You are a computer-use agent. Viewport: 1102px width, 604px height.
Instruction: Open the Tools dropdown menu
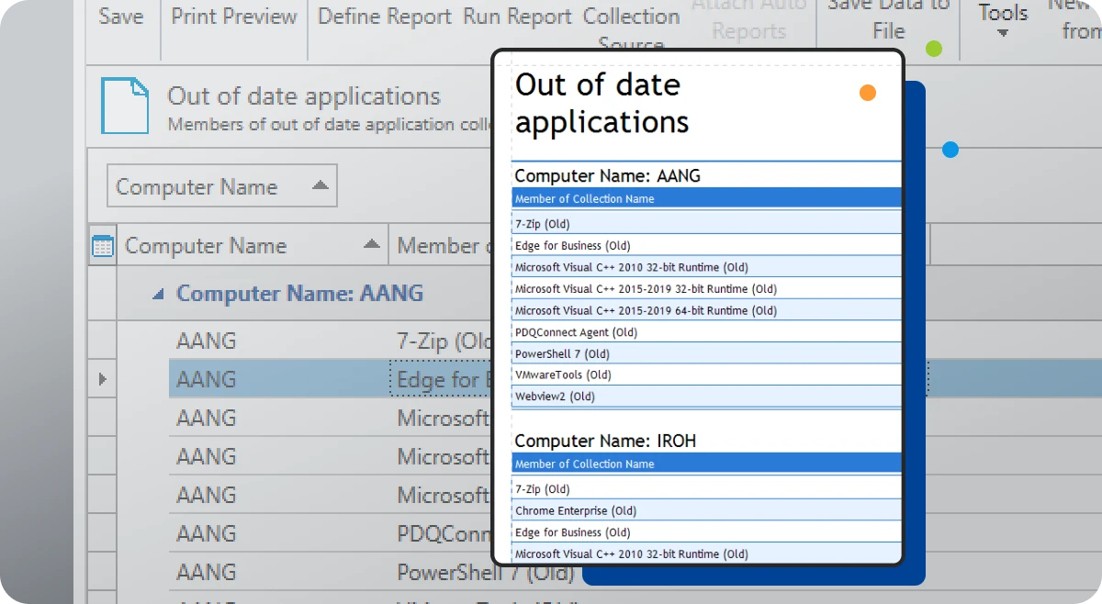point(1003,20)
